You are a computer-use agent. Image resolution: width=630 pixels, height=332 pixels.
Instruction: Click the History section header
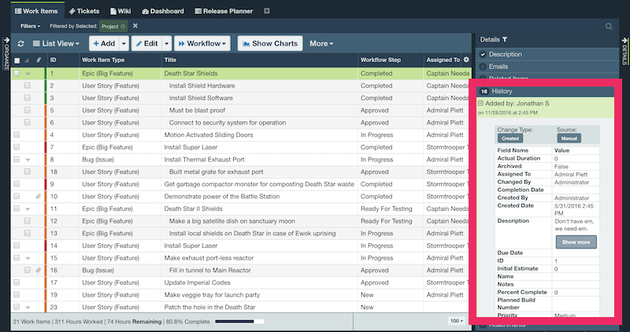pos(546,91)
